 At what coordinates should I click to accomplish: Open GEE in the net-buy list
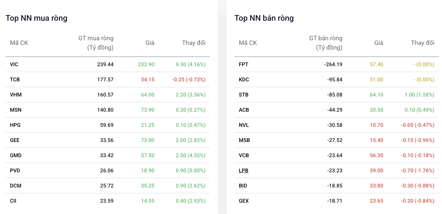point(15,140)
